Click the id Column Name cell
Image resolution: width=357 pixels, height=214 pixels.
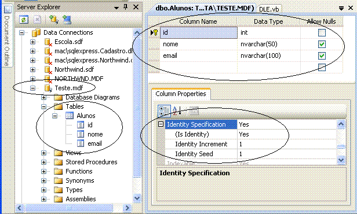point(199,33)
